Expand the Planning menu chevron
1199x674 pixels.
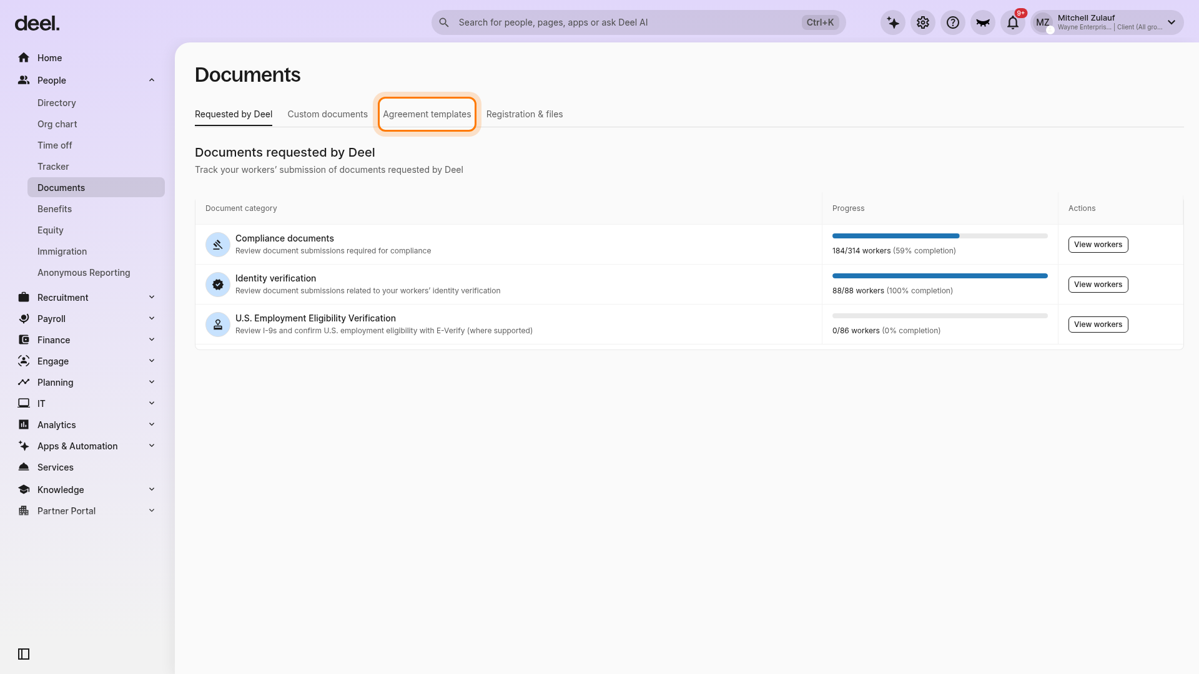(x=152, y=382)
